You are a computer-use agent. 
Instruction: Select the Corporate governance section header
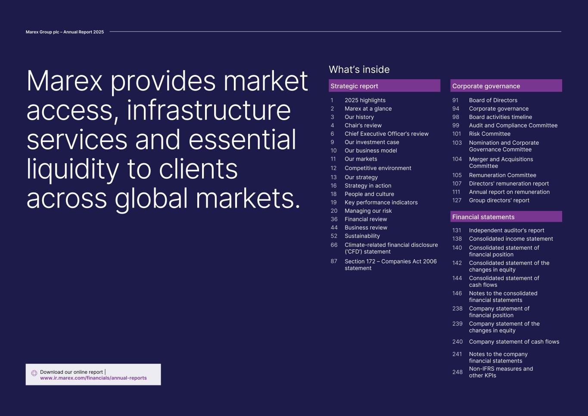(x=506, y=86)
